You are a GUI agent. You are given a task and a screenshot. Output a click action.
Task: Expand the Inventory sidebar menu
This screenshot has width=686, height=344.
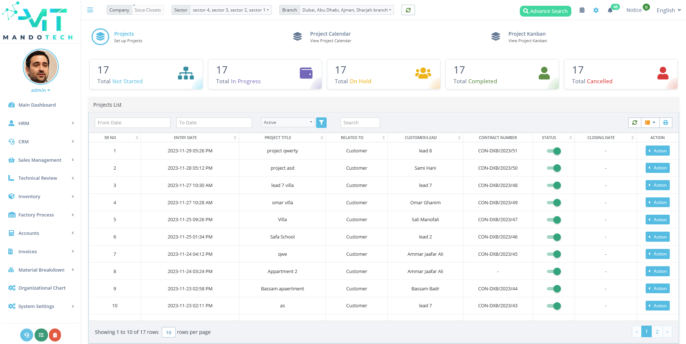tap(29, 196)
